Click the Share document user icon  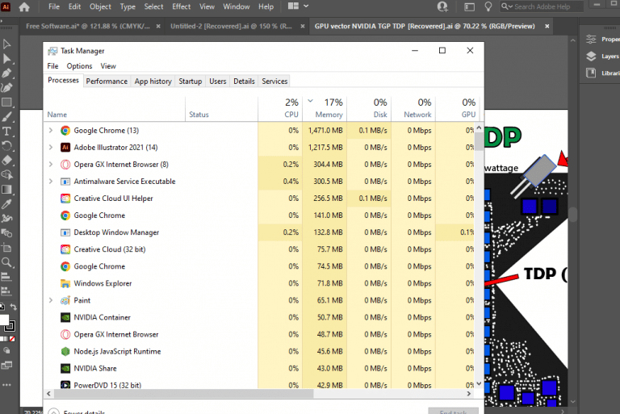point(443,6)
